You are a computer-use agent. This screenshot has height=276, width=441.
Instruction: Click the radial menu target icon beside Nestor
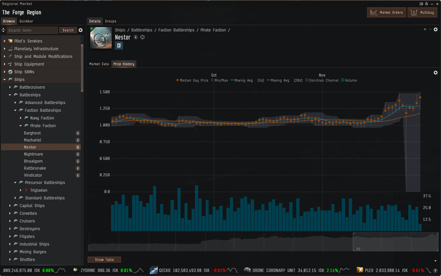point(142,37)
